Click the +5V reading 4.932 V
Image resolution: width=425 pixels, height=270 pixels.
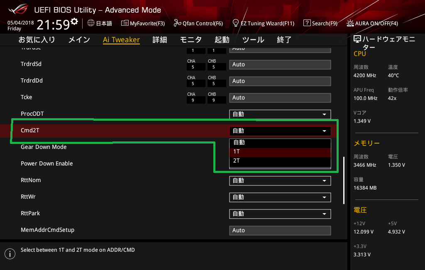[396, 232]
